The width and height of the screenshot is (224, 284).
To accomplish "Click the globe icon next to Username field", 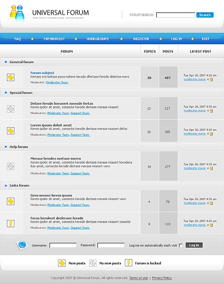I will click(x=22, y=245).
